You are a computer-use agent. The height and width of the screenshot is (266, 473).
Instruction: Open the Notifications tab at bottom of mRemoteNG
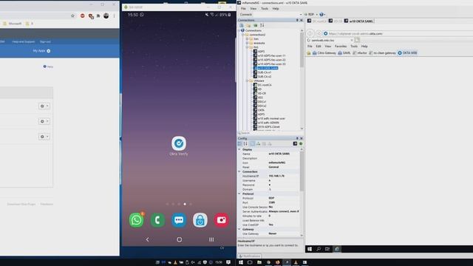[250, 256]
